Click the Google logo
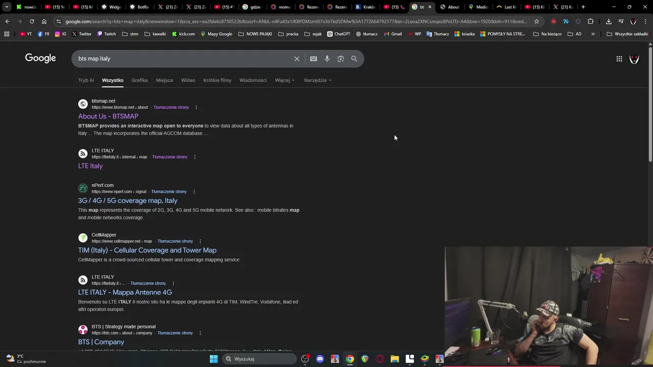Screen dimensions: 653x367 [40, 58]
